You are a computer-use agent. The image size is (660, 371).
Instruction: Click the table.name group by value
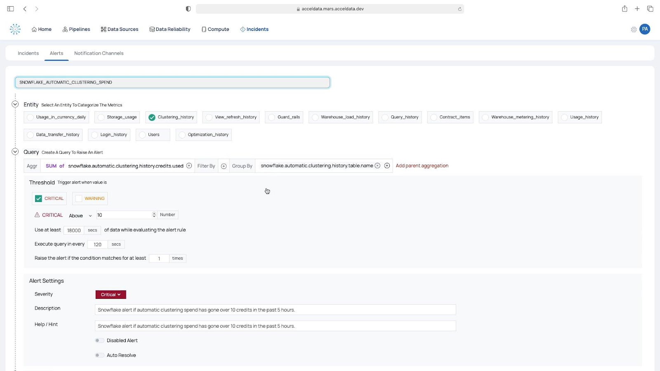click(x=317, y=166)
